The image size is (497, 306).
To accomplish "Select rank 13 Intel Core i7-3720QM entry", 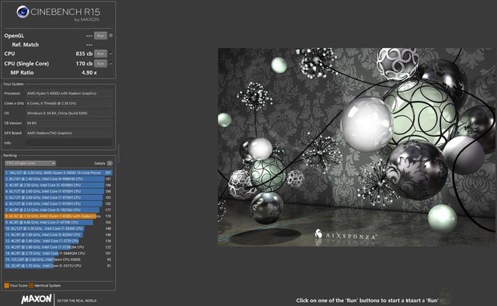I will point(58,247).
